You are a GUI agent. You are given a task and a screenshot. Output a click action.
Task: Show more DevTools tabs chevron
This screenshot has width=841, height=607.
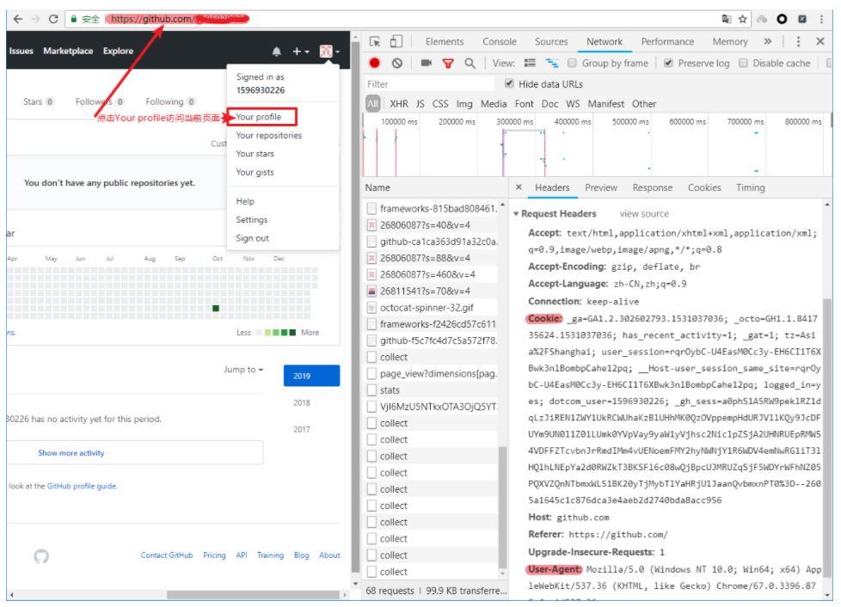coord(768,42)
